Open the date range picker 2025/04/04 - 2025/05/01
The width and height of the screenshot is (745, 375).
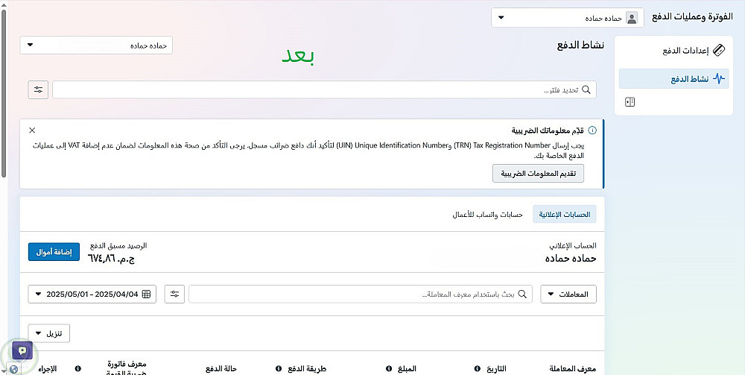[92, 294]
